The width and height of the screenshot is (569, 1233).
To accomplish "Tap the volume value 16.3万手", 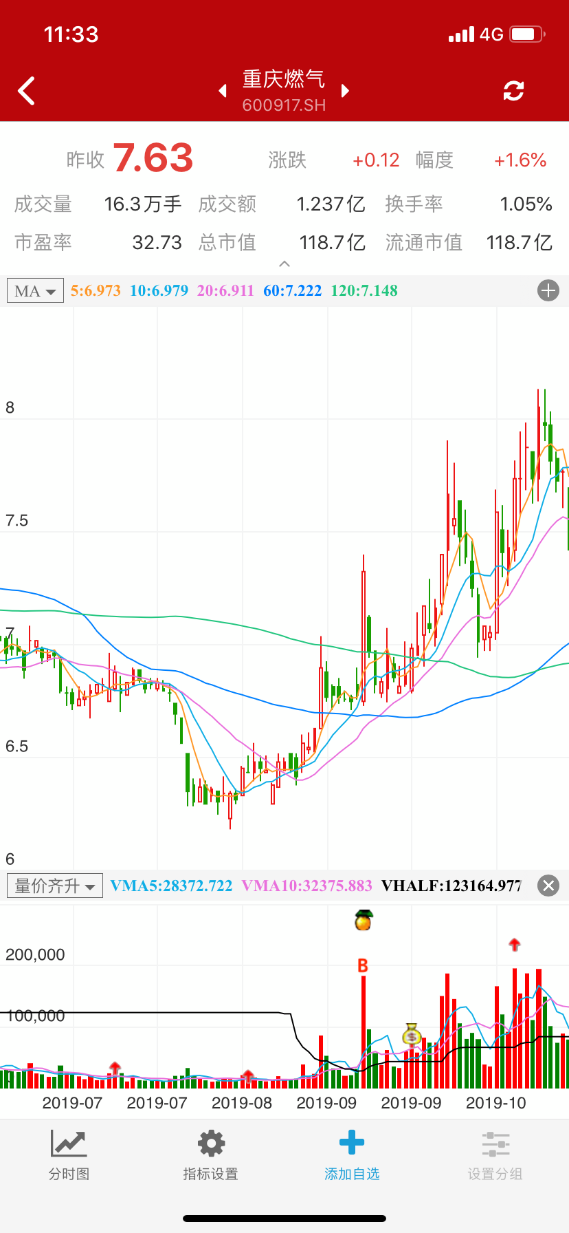I will (x=143, y=204).
